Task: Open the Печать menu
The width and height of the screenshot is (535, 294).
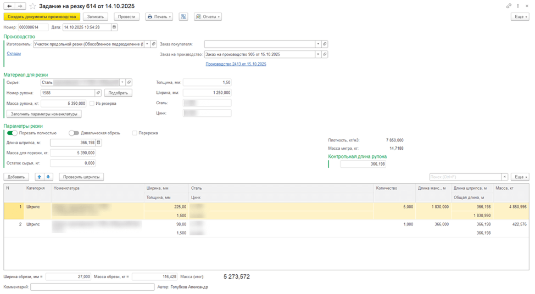Action: (x=159, y=17)
